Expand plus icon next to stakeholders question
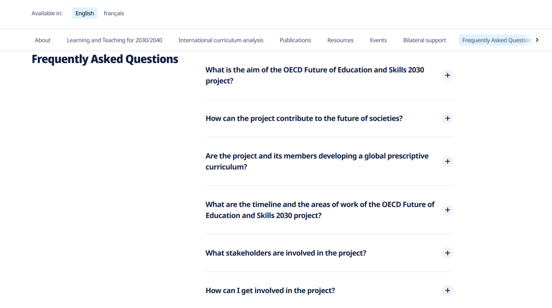Screen dimensions: 552x308 [x=447, y=253]
